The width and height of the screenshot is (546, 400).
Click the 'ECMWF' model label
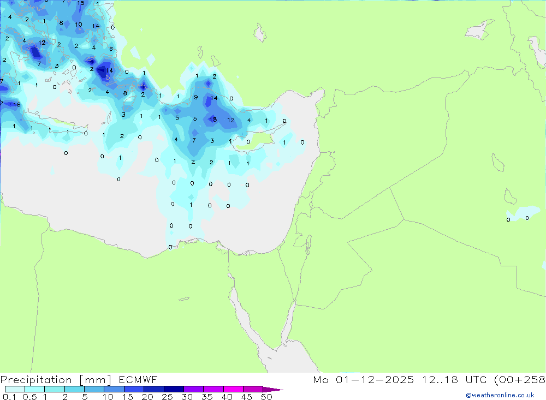point(138,379)
